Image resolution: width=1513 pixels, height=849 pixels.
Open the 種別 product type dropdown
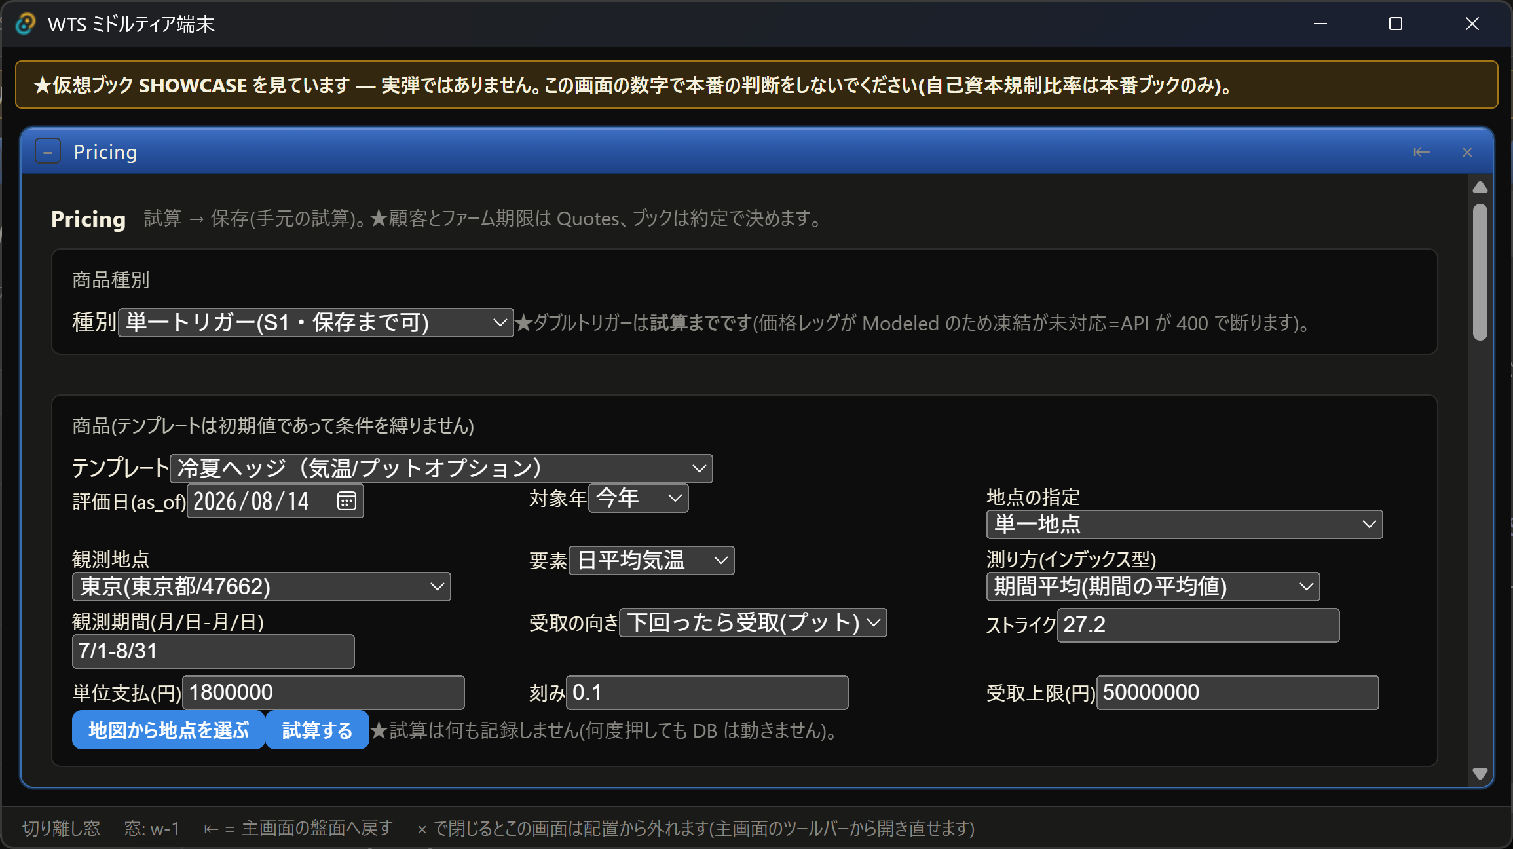316,322
